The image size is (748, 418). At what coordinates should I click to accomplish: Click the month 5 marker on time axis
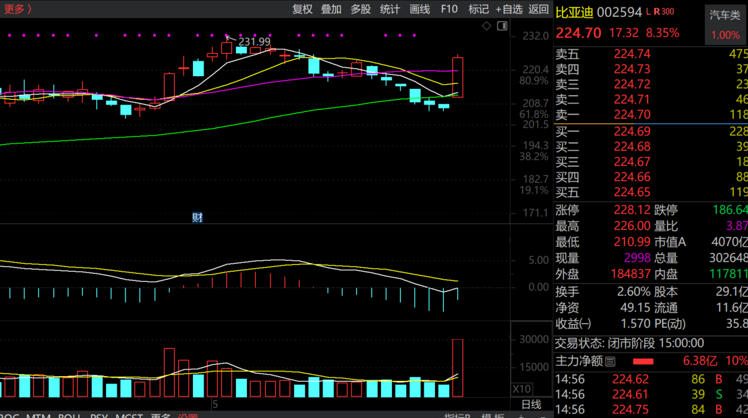(x=215, y=405)
